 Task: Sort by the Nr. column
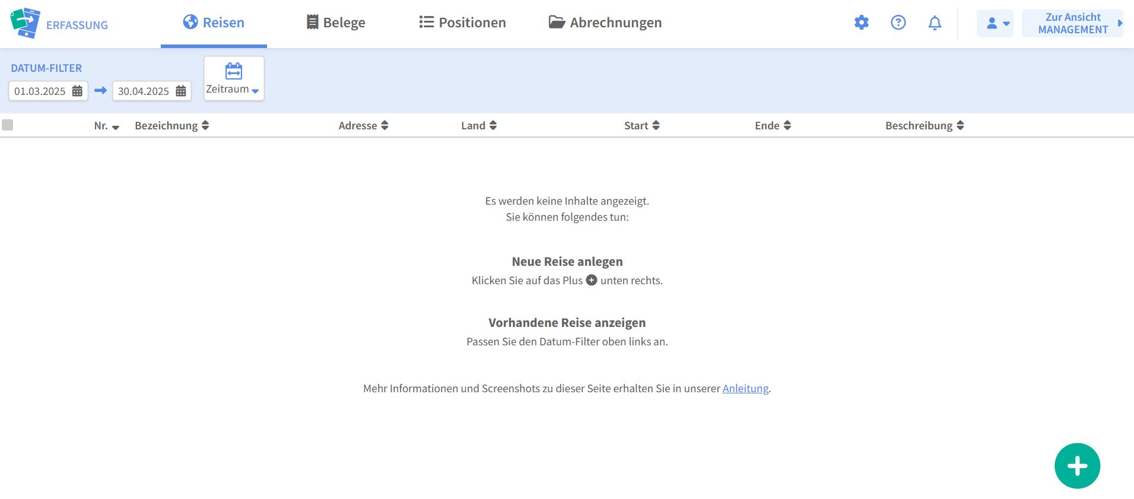coord(107,126)
